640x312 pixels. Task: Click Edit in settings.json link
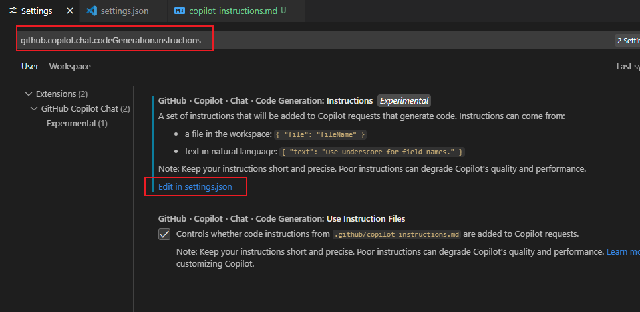pos(195,187)
